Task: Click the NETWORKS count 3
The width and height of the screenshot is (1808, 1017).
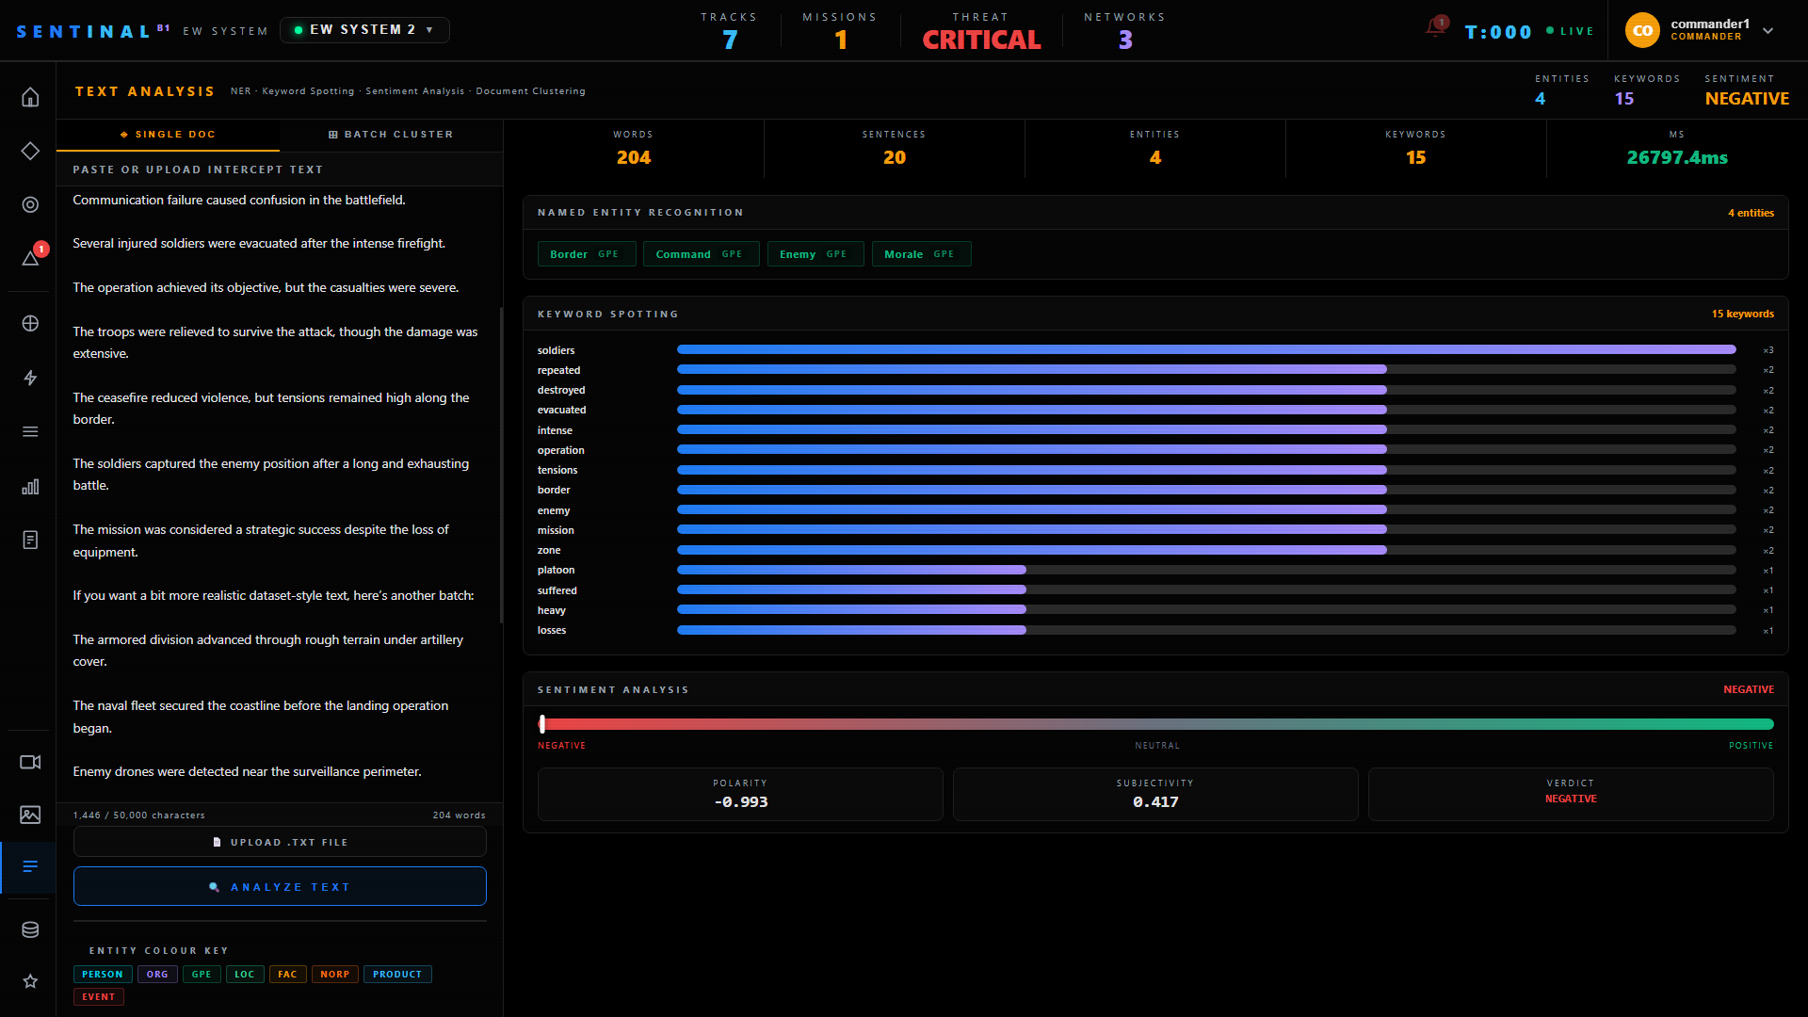Action: click(x=1125, y=40)
